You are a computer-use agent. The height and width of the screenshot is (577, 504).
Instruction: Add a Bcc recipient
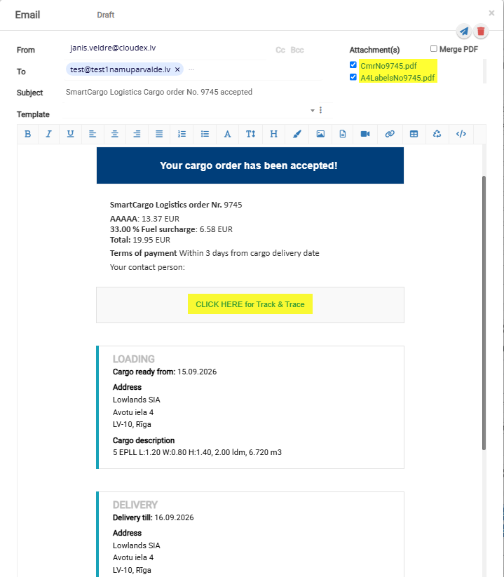click(x=297, y=50)
